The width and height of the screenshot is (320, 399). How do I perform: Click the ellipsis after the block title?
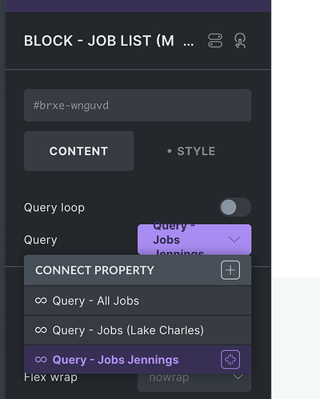pos(189,44)
